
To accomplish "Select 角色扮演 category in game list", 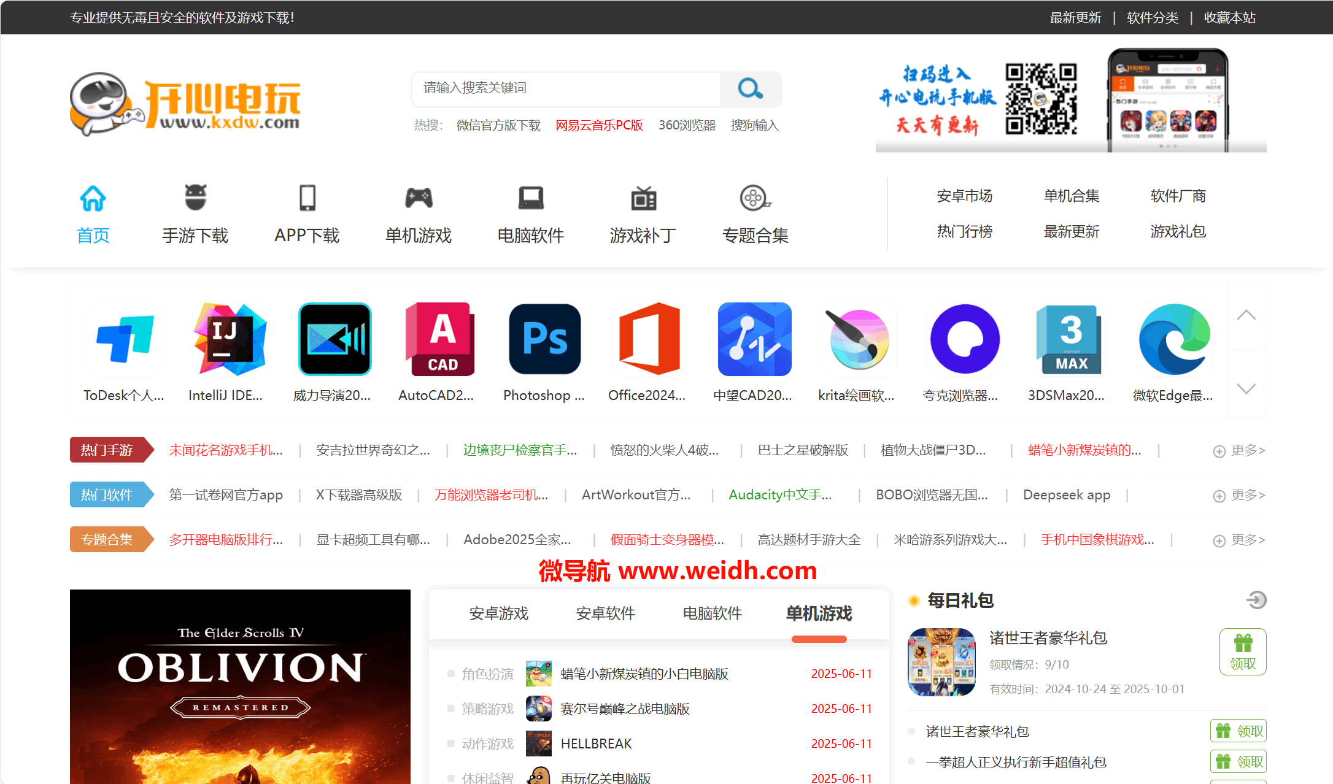I will [487, 674].
